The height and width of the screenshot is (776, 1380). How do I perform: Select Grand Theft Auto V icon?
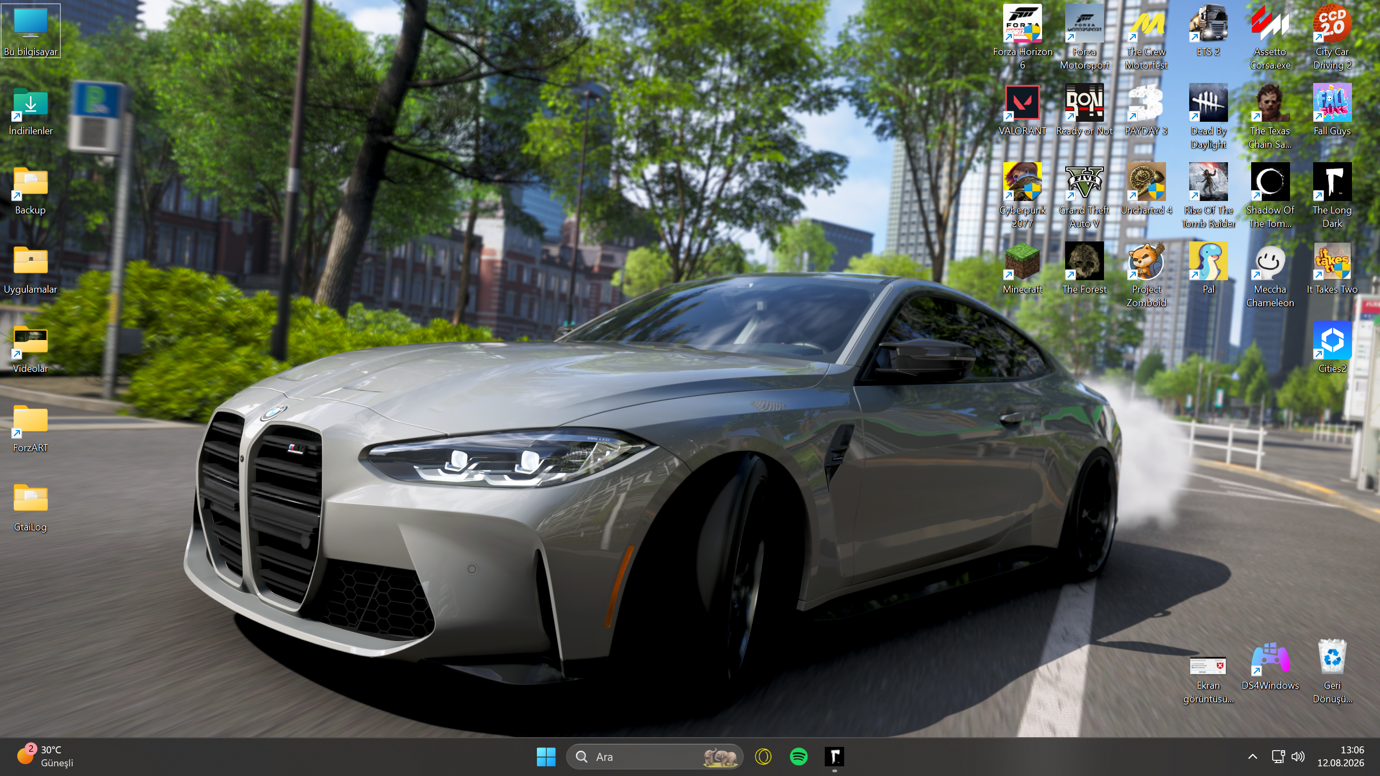pyautogui.click(x=1085, y=196)
